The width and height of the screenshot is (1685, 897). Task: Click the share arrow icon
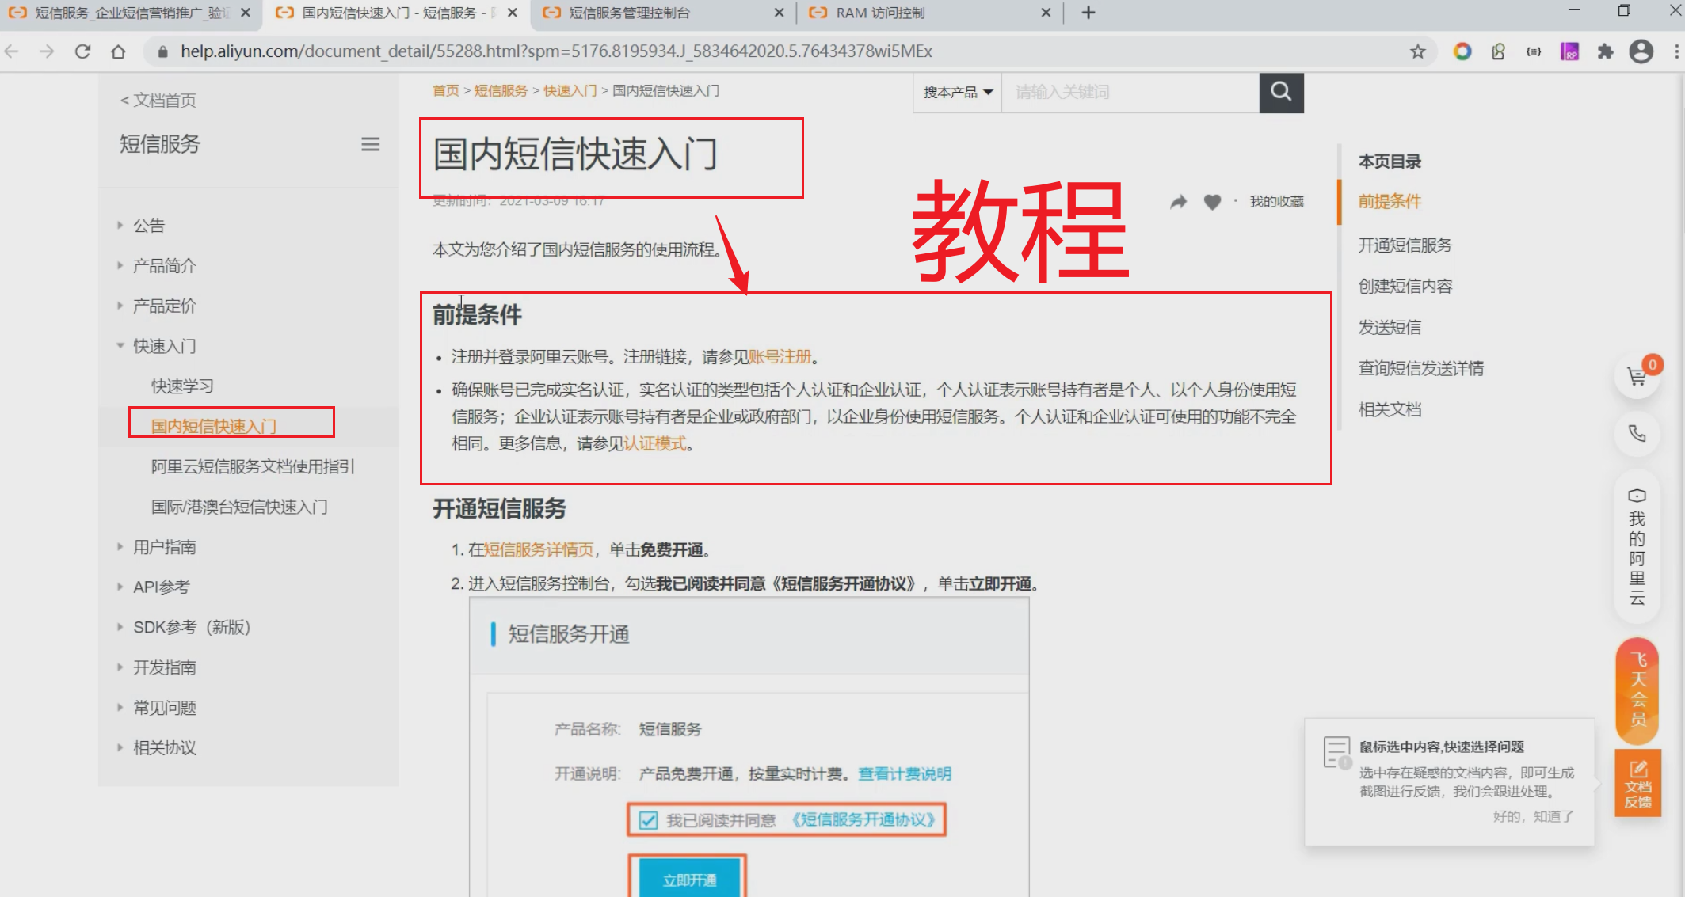point(1179,202)
